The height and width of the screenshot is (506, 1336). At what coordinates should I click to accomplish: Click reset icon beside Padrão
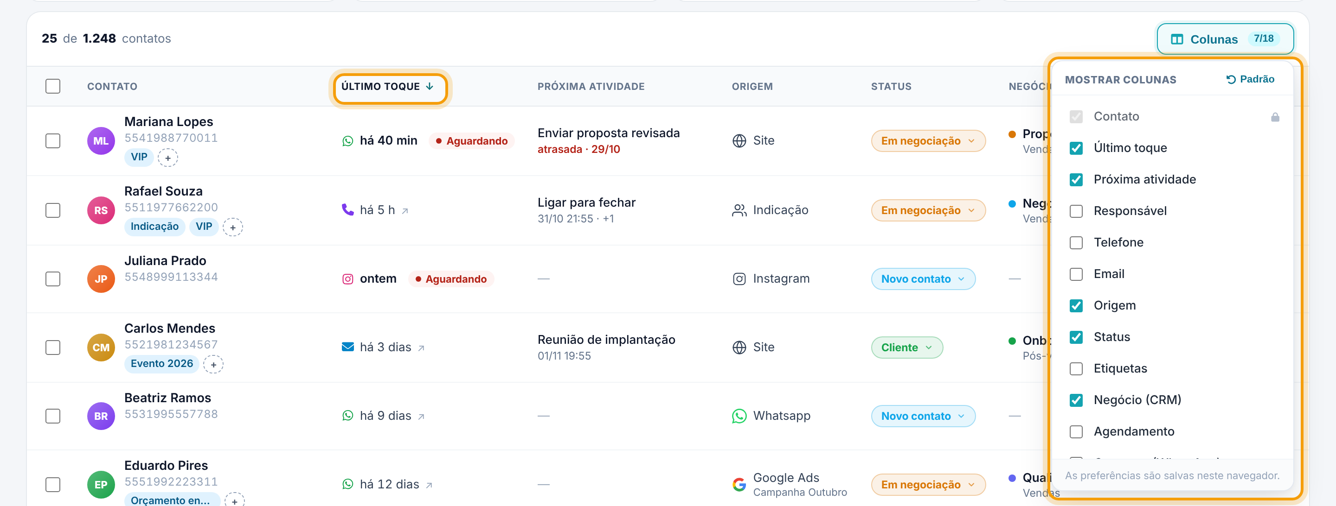point(1231,79)
